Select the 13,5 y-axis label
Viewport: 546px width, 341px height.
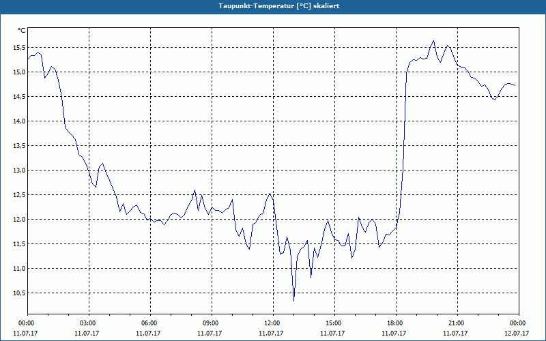click(19, 145)
